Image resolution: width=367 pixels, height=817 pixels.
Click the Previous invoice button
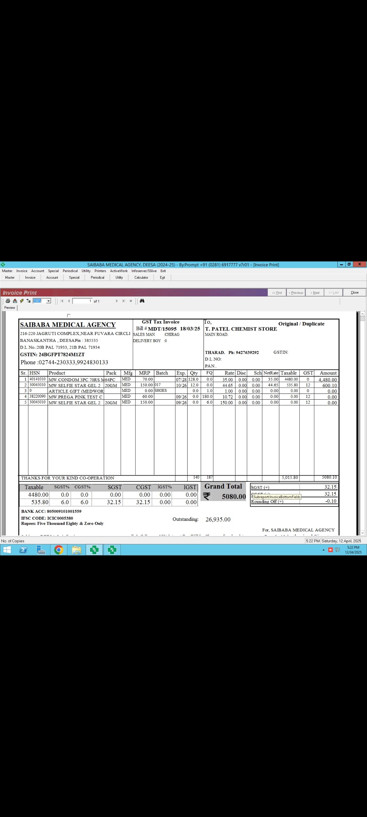pos(296,293)
